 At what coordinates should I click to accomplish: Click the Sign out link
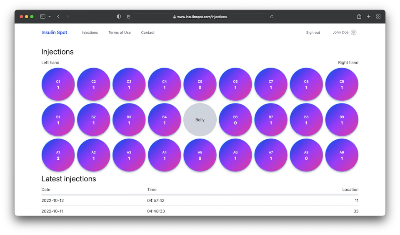pyautogui.click(x=313, y=32)
